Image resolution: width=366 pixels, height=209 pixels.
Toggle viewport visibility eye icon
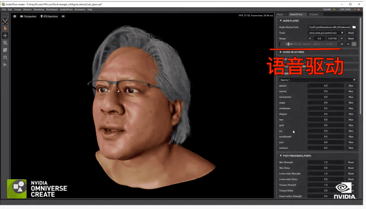(63, 17)
